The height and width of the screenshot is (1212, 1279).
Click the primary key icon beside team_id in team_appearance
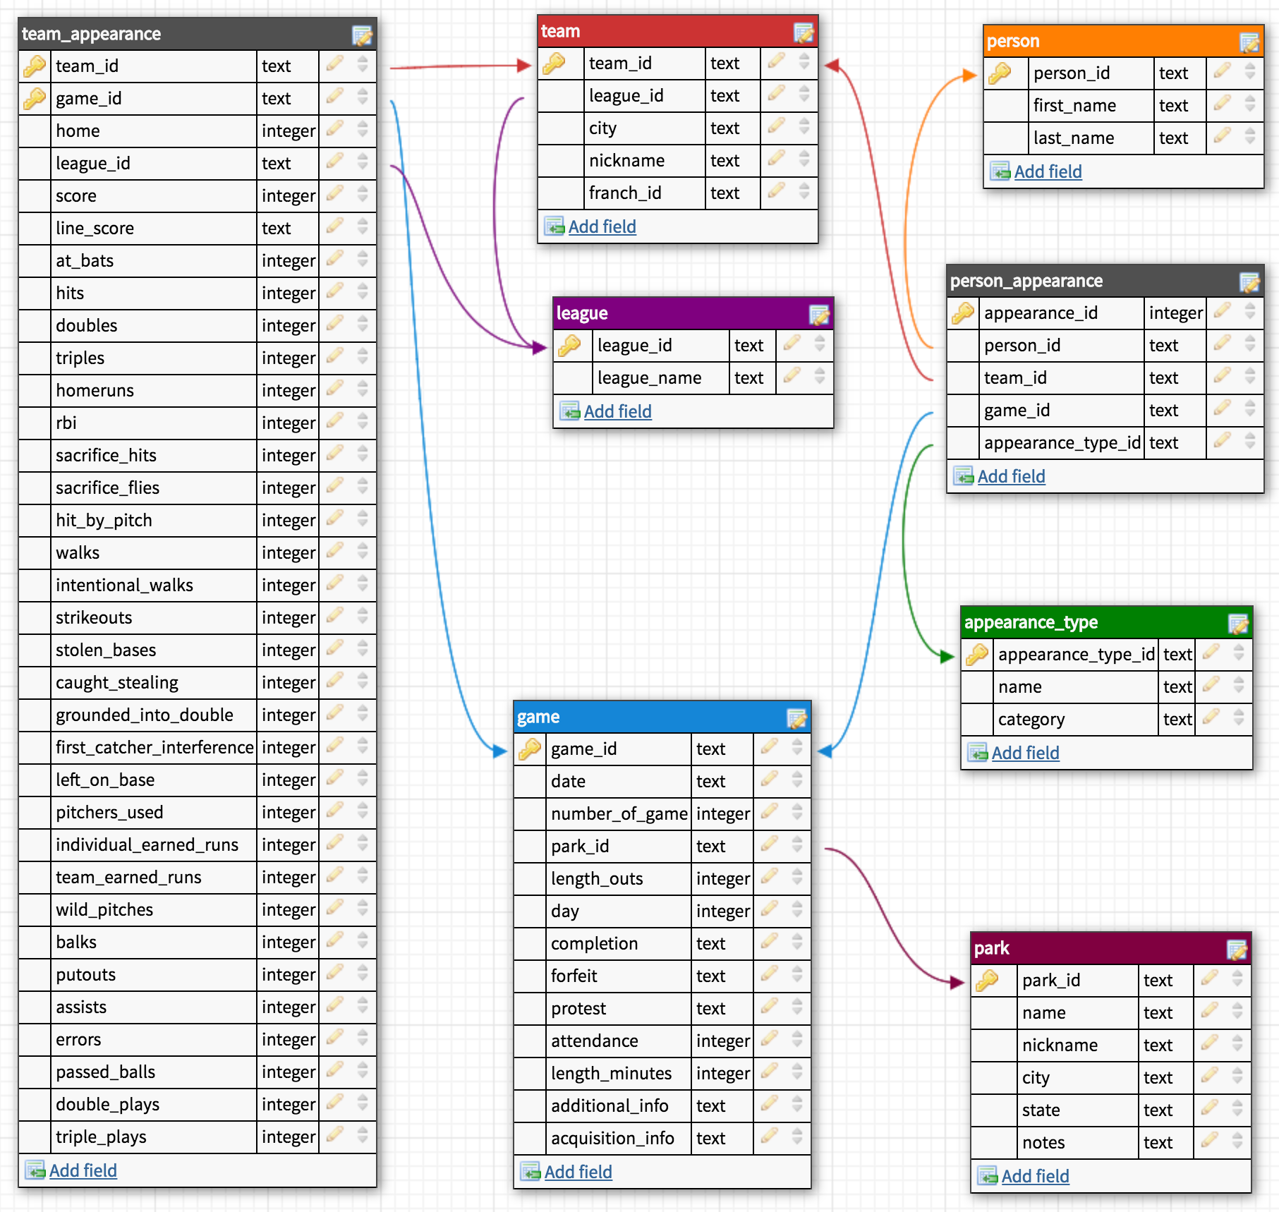pos(34,66)
